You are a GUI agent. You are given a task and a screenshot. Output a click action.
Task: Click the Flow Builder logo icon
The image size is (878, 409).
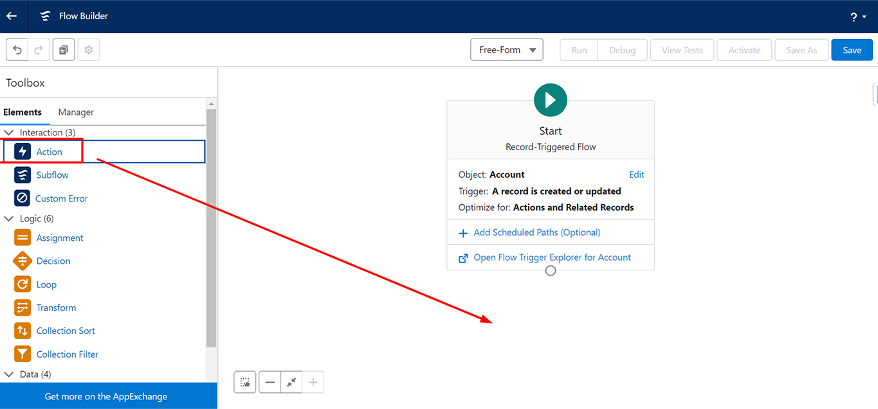[45, 16]
